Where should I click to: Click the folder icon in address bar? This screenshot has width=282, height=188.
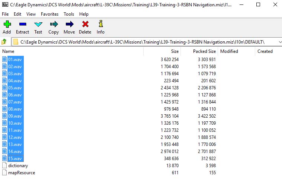pyautogui.click(x=16, y=42)
